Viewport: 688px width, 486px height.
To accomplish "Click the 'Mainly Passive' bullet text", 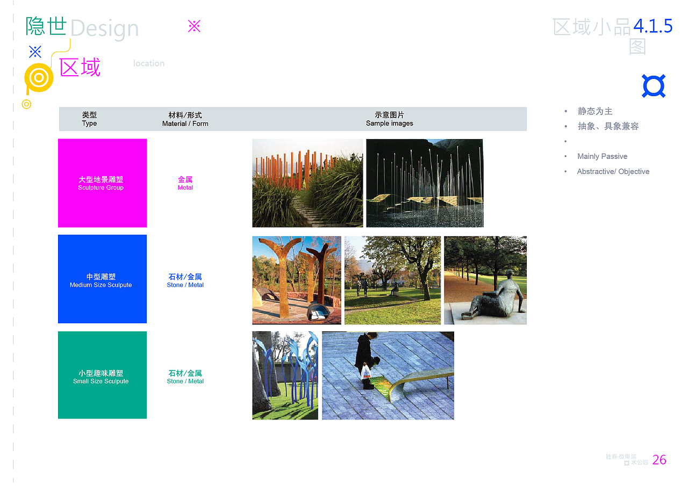I will [602, 156].
